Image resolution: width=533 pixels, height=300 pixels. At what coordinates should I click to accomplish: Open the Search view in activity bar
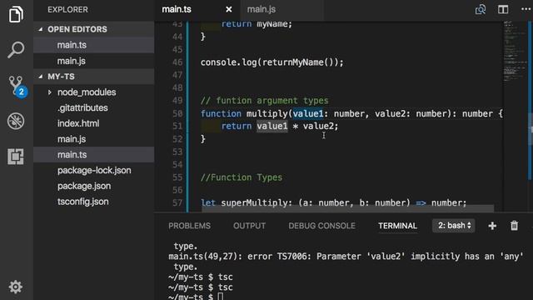click(16, 50)
